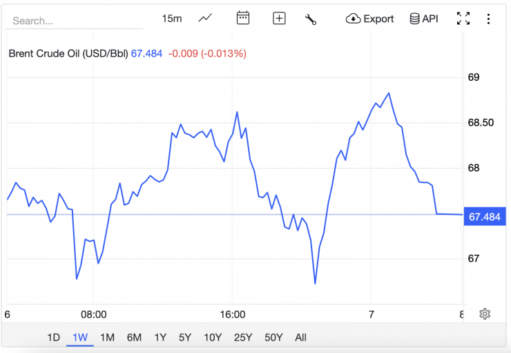Click the 67.484 current price label

point(484,217)
